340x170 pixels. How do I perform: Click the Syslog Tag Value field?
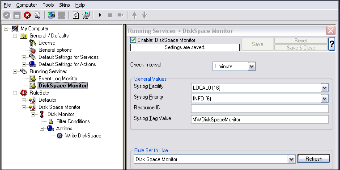pos(260,120)
